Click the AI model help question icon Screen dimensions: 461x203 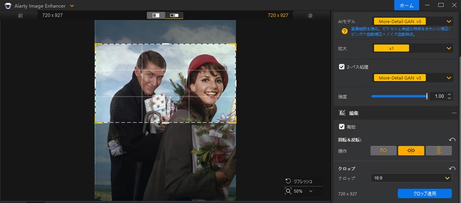point(344,31)
